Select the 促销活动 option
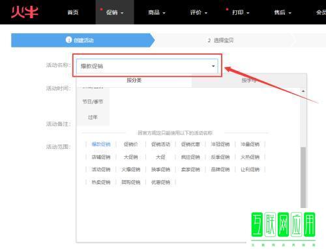 [160, 144]
